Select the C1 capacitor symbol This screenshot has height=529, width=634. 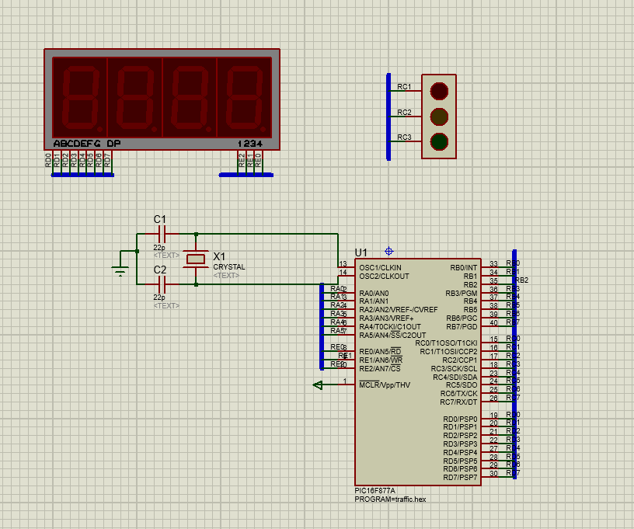point(162,234)
